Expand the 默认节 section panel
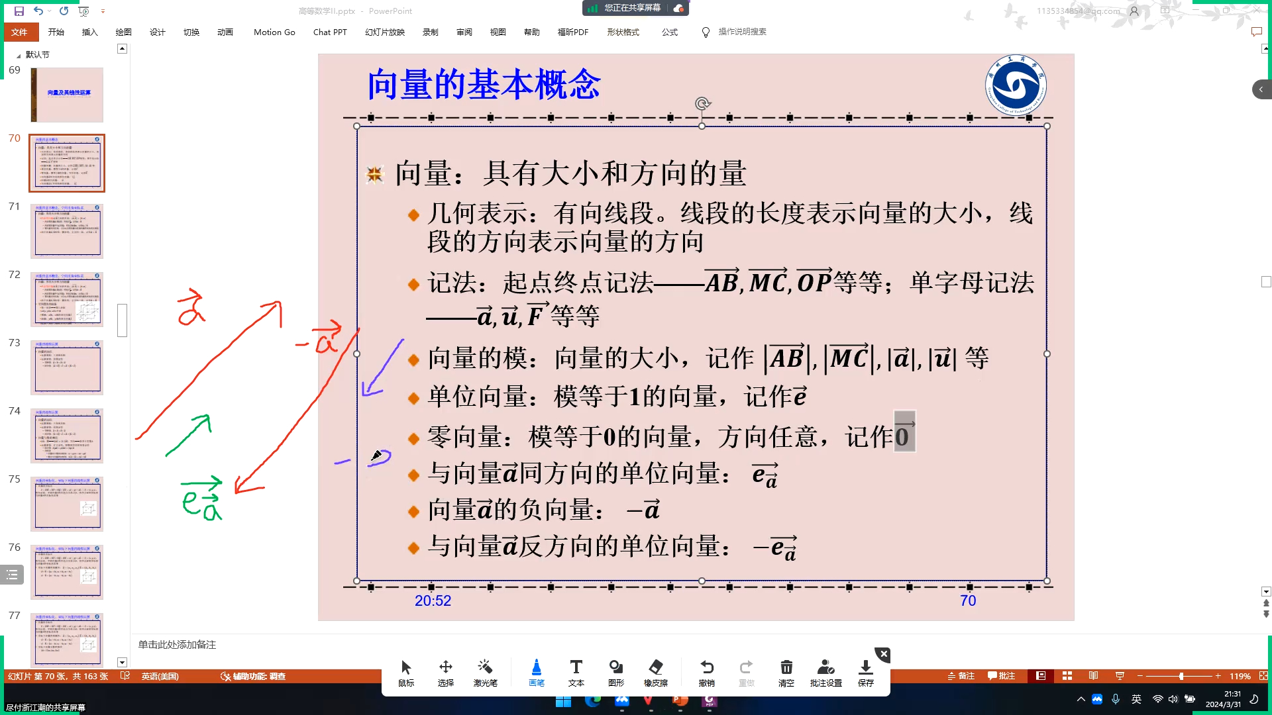The width and height of the screenshot is (1272, 715). point(17,54)
